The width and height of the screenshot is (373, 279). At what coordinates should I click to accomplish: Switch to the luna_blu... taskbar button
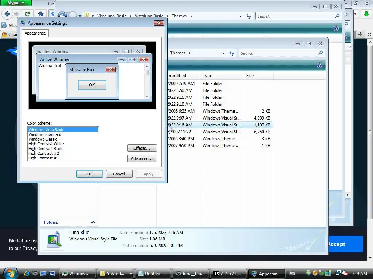[191, 274]
